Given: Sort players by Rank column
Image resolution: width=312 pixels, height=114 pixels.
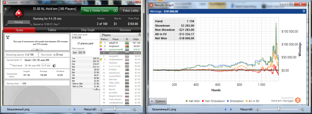Looking at the screenshot, I should click(104, 39).
